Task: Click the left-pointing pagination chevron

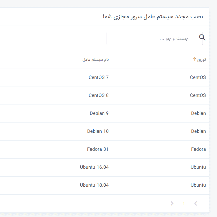Action: click(196, 203)
